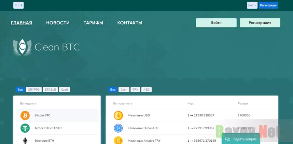Click the Clean BTC title text
Image resolution: width=293 pixels, height=144 pixels.
(x=57, y=47)
